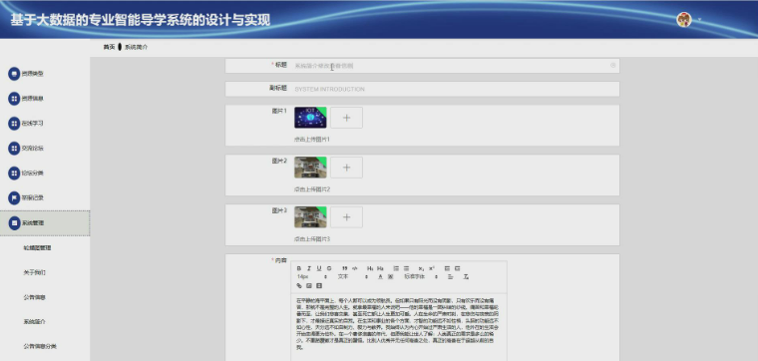Open the text alignment options

click(x=451, y=277)
